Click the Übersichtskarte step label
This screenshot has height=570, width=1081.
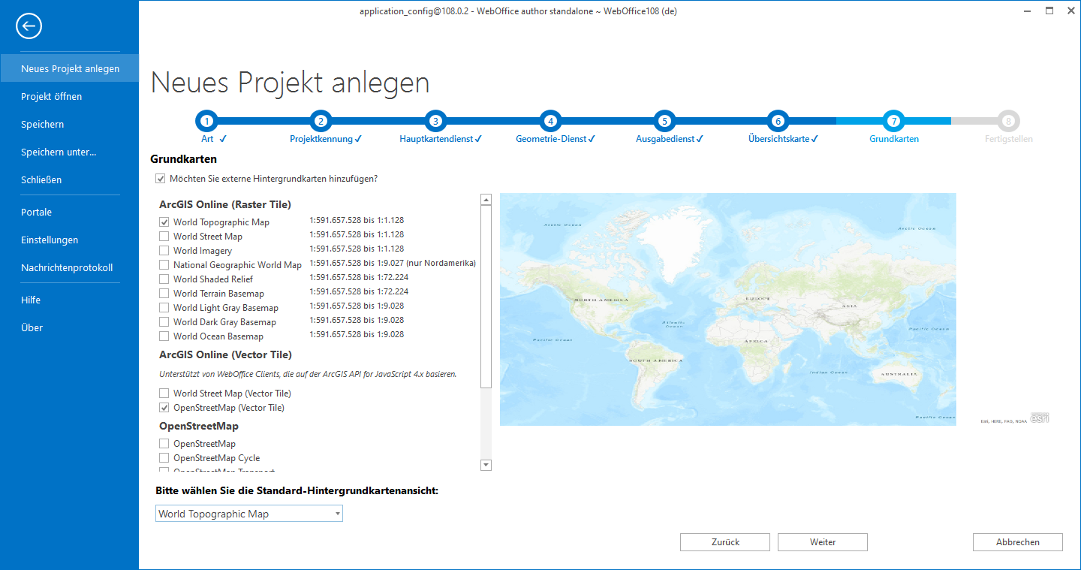[779, 139]
